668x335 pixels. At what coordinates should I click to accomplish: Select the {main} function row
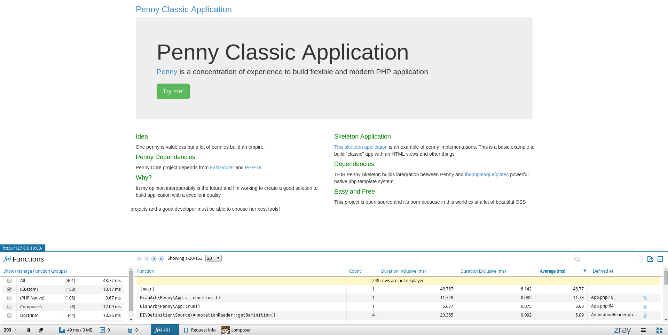pos(398,289)
